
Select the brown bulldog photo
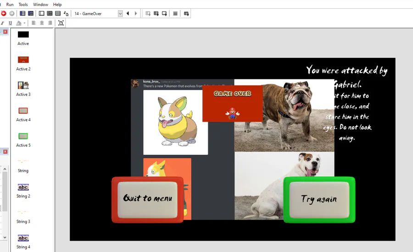285,116
